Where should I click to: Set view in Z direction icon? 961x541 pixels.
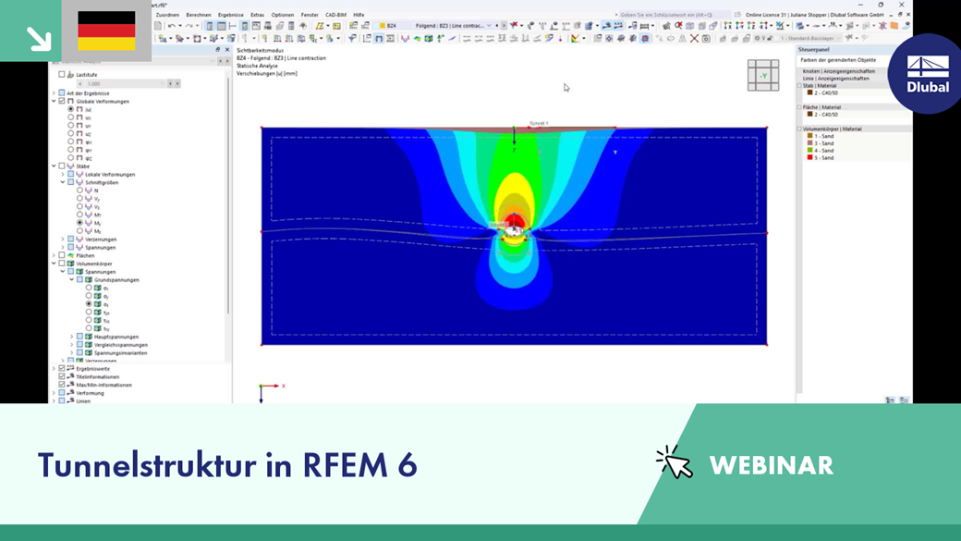pyautogui.click(x=751, y=26)
